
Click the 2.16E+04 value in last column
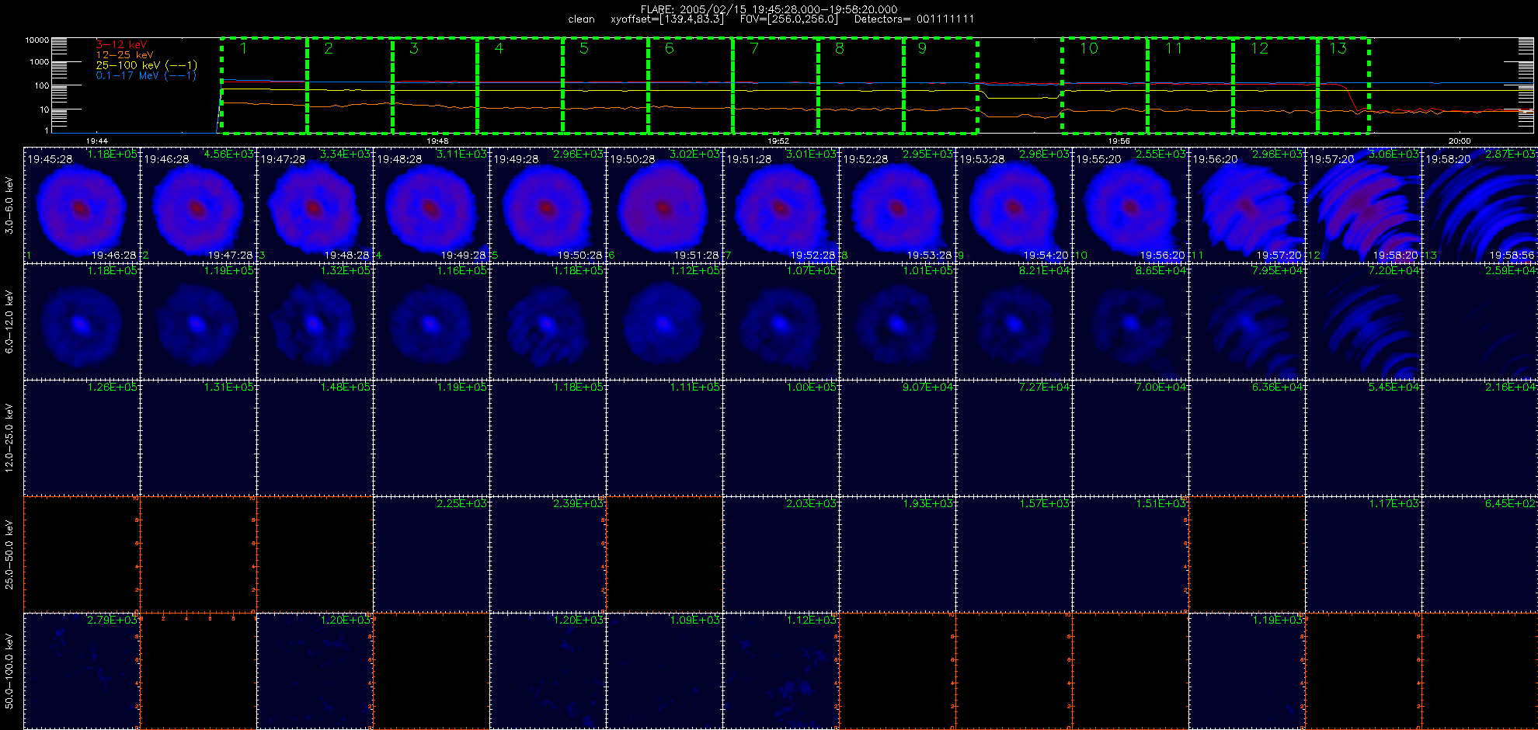(1510, 387)
